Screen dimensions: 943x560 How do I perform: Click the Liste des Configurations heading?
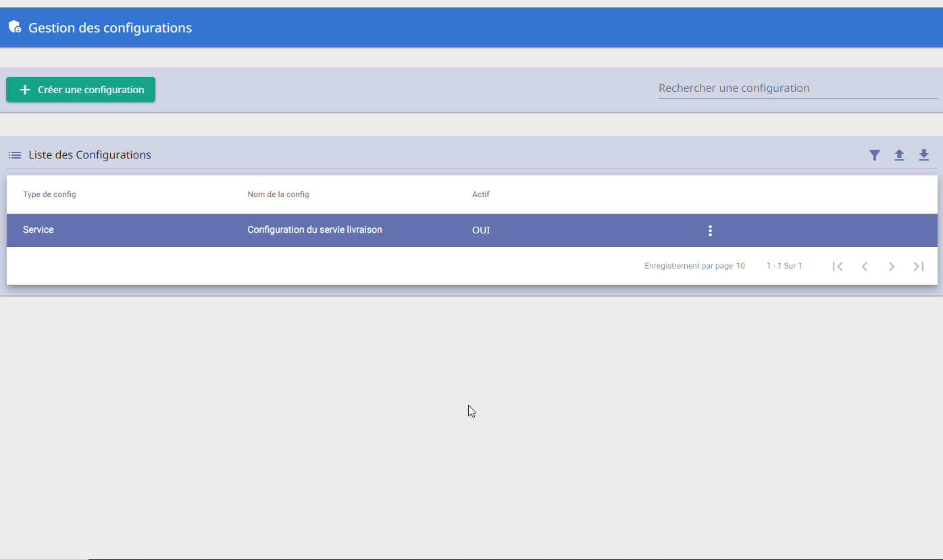tap(90, 155)
